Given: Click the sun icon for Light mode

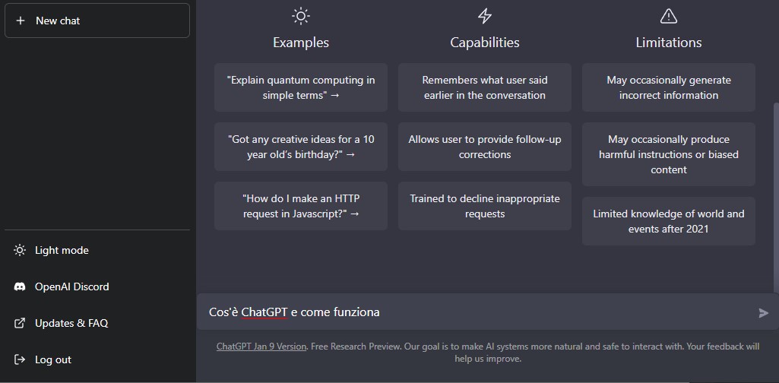Looking at the screenshot, I should [x=20, y=250].
